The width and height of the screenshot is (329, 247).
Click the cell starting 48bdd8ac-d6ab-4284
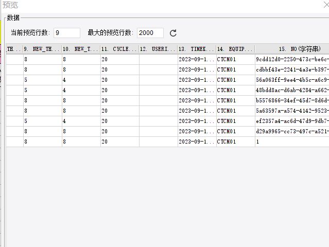[x=292, y=90]
